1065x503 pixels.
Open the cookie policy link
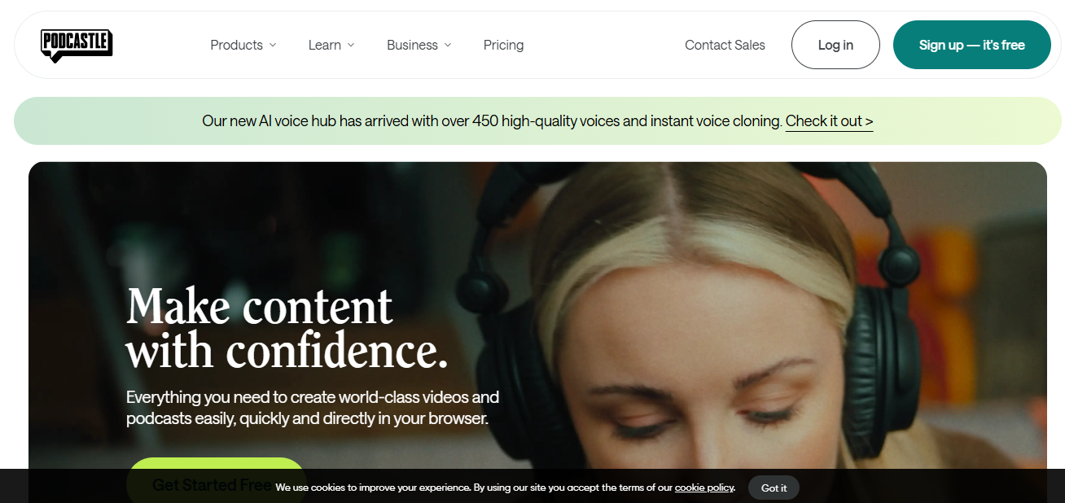point(704,488)
